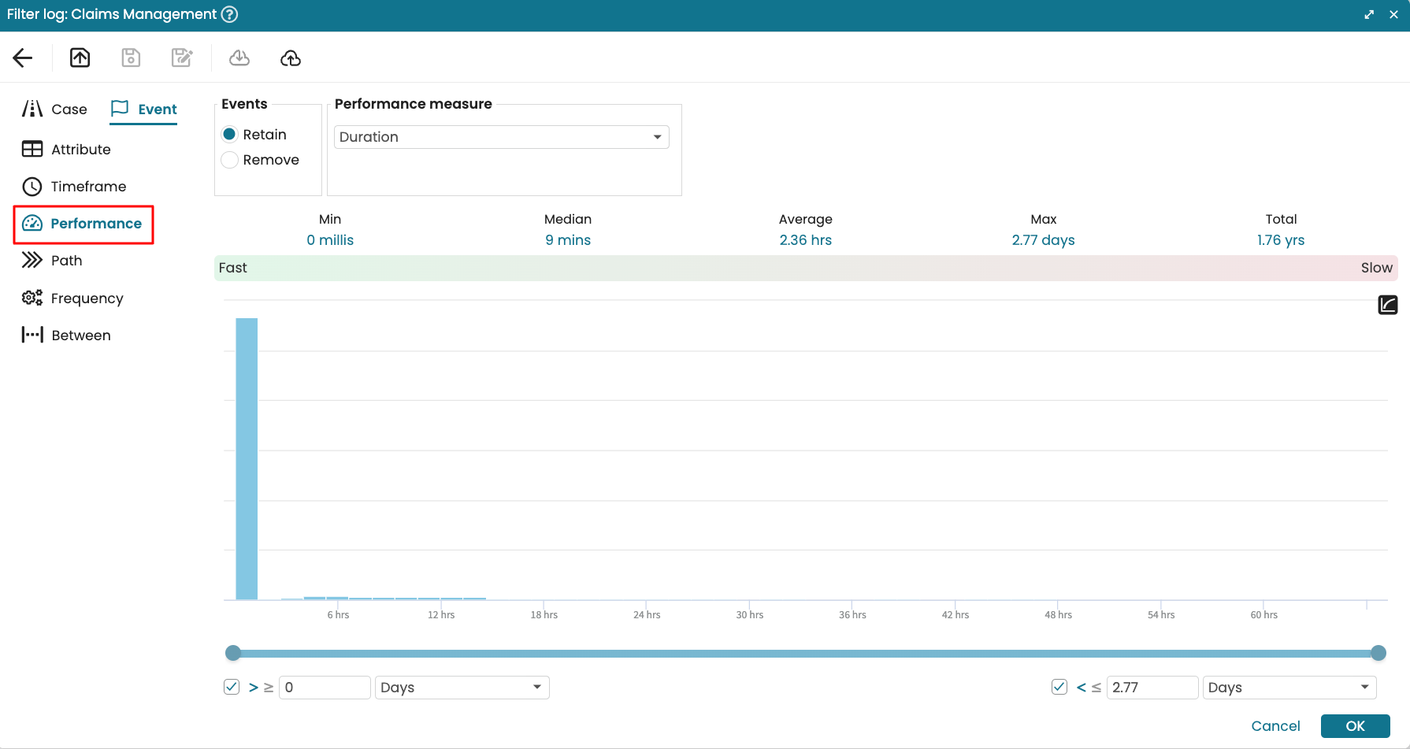Click the upload filter icon in toolbar
Image resolution: width=1410 pixels, height=749 pixels.
(x=80, y=57)
